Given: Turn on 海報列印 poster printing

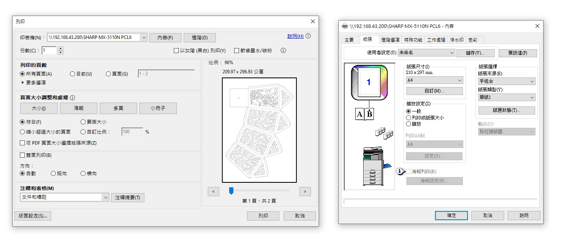Looking at the screenshot, I should (407, 172).
